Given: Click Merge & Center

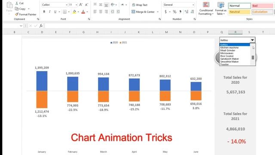Looking at the screenshot, I should (143, 12).
